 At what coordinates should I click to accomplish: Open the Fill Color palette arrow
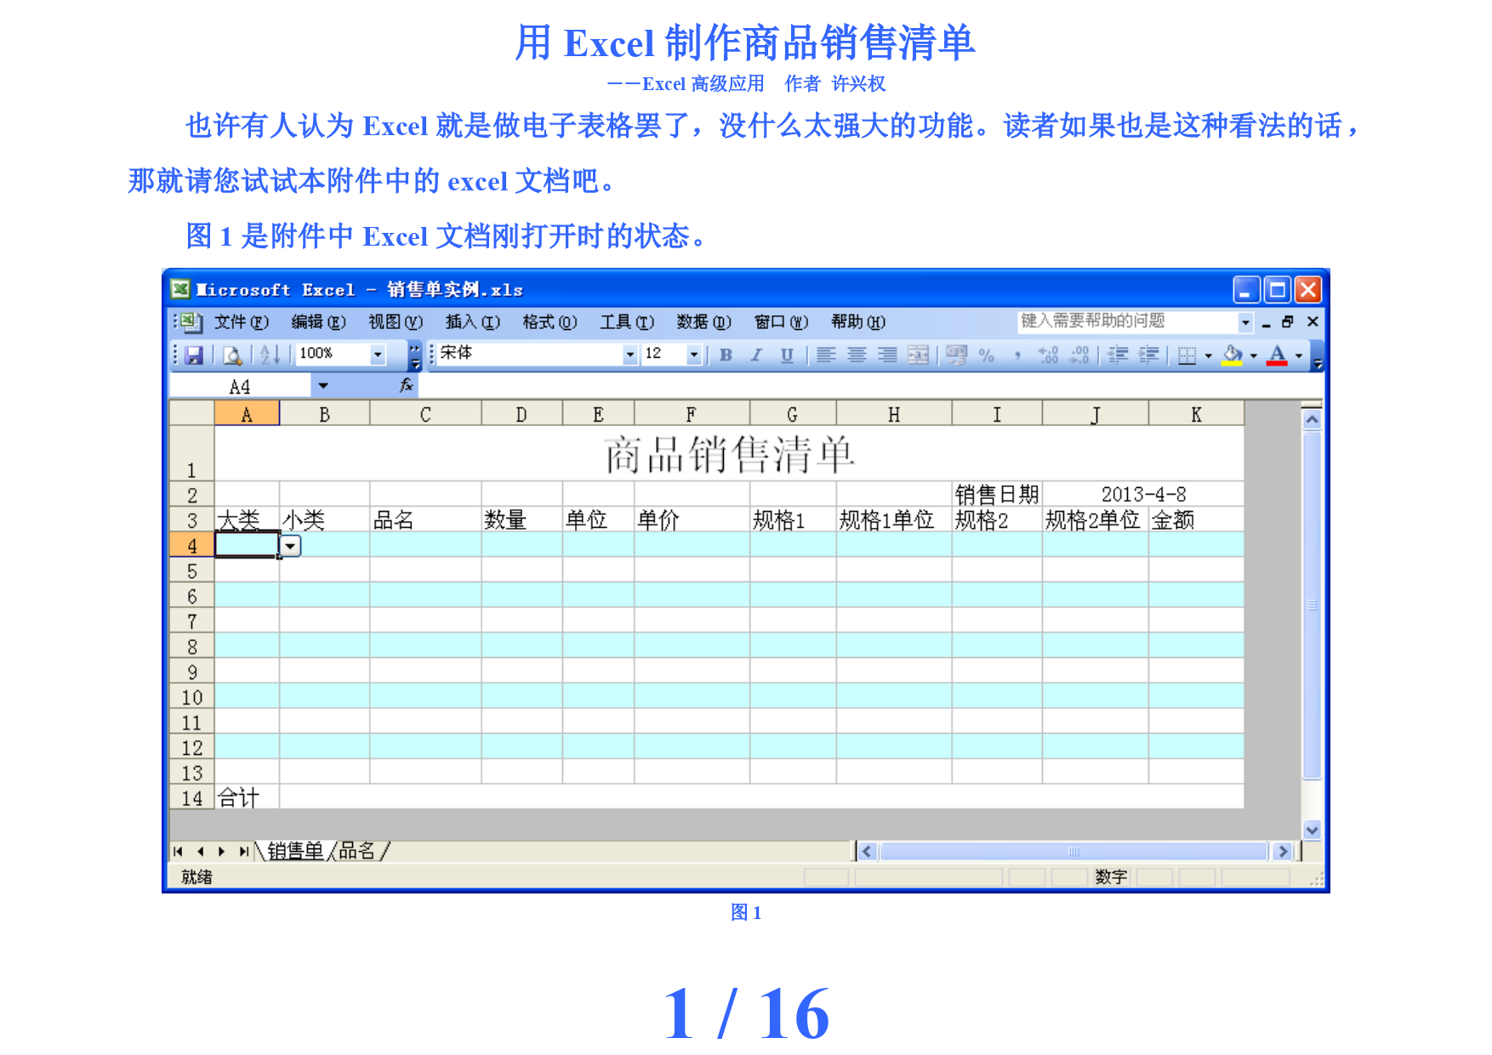click(1253, 355)
